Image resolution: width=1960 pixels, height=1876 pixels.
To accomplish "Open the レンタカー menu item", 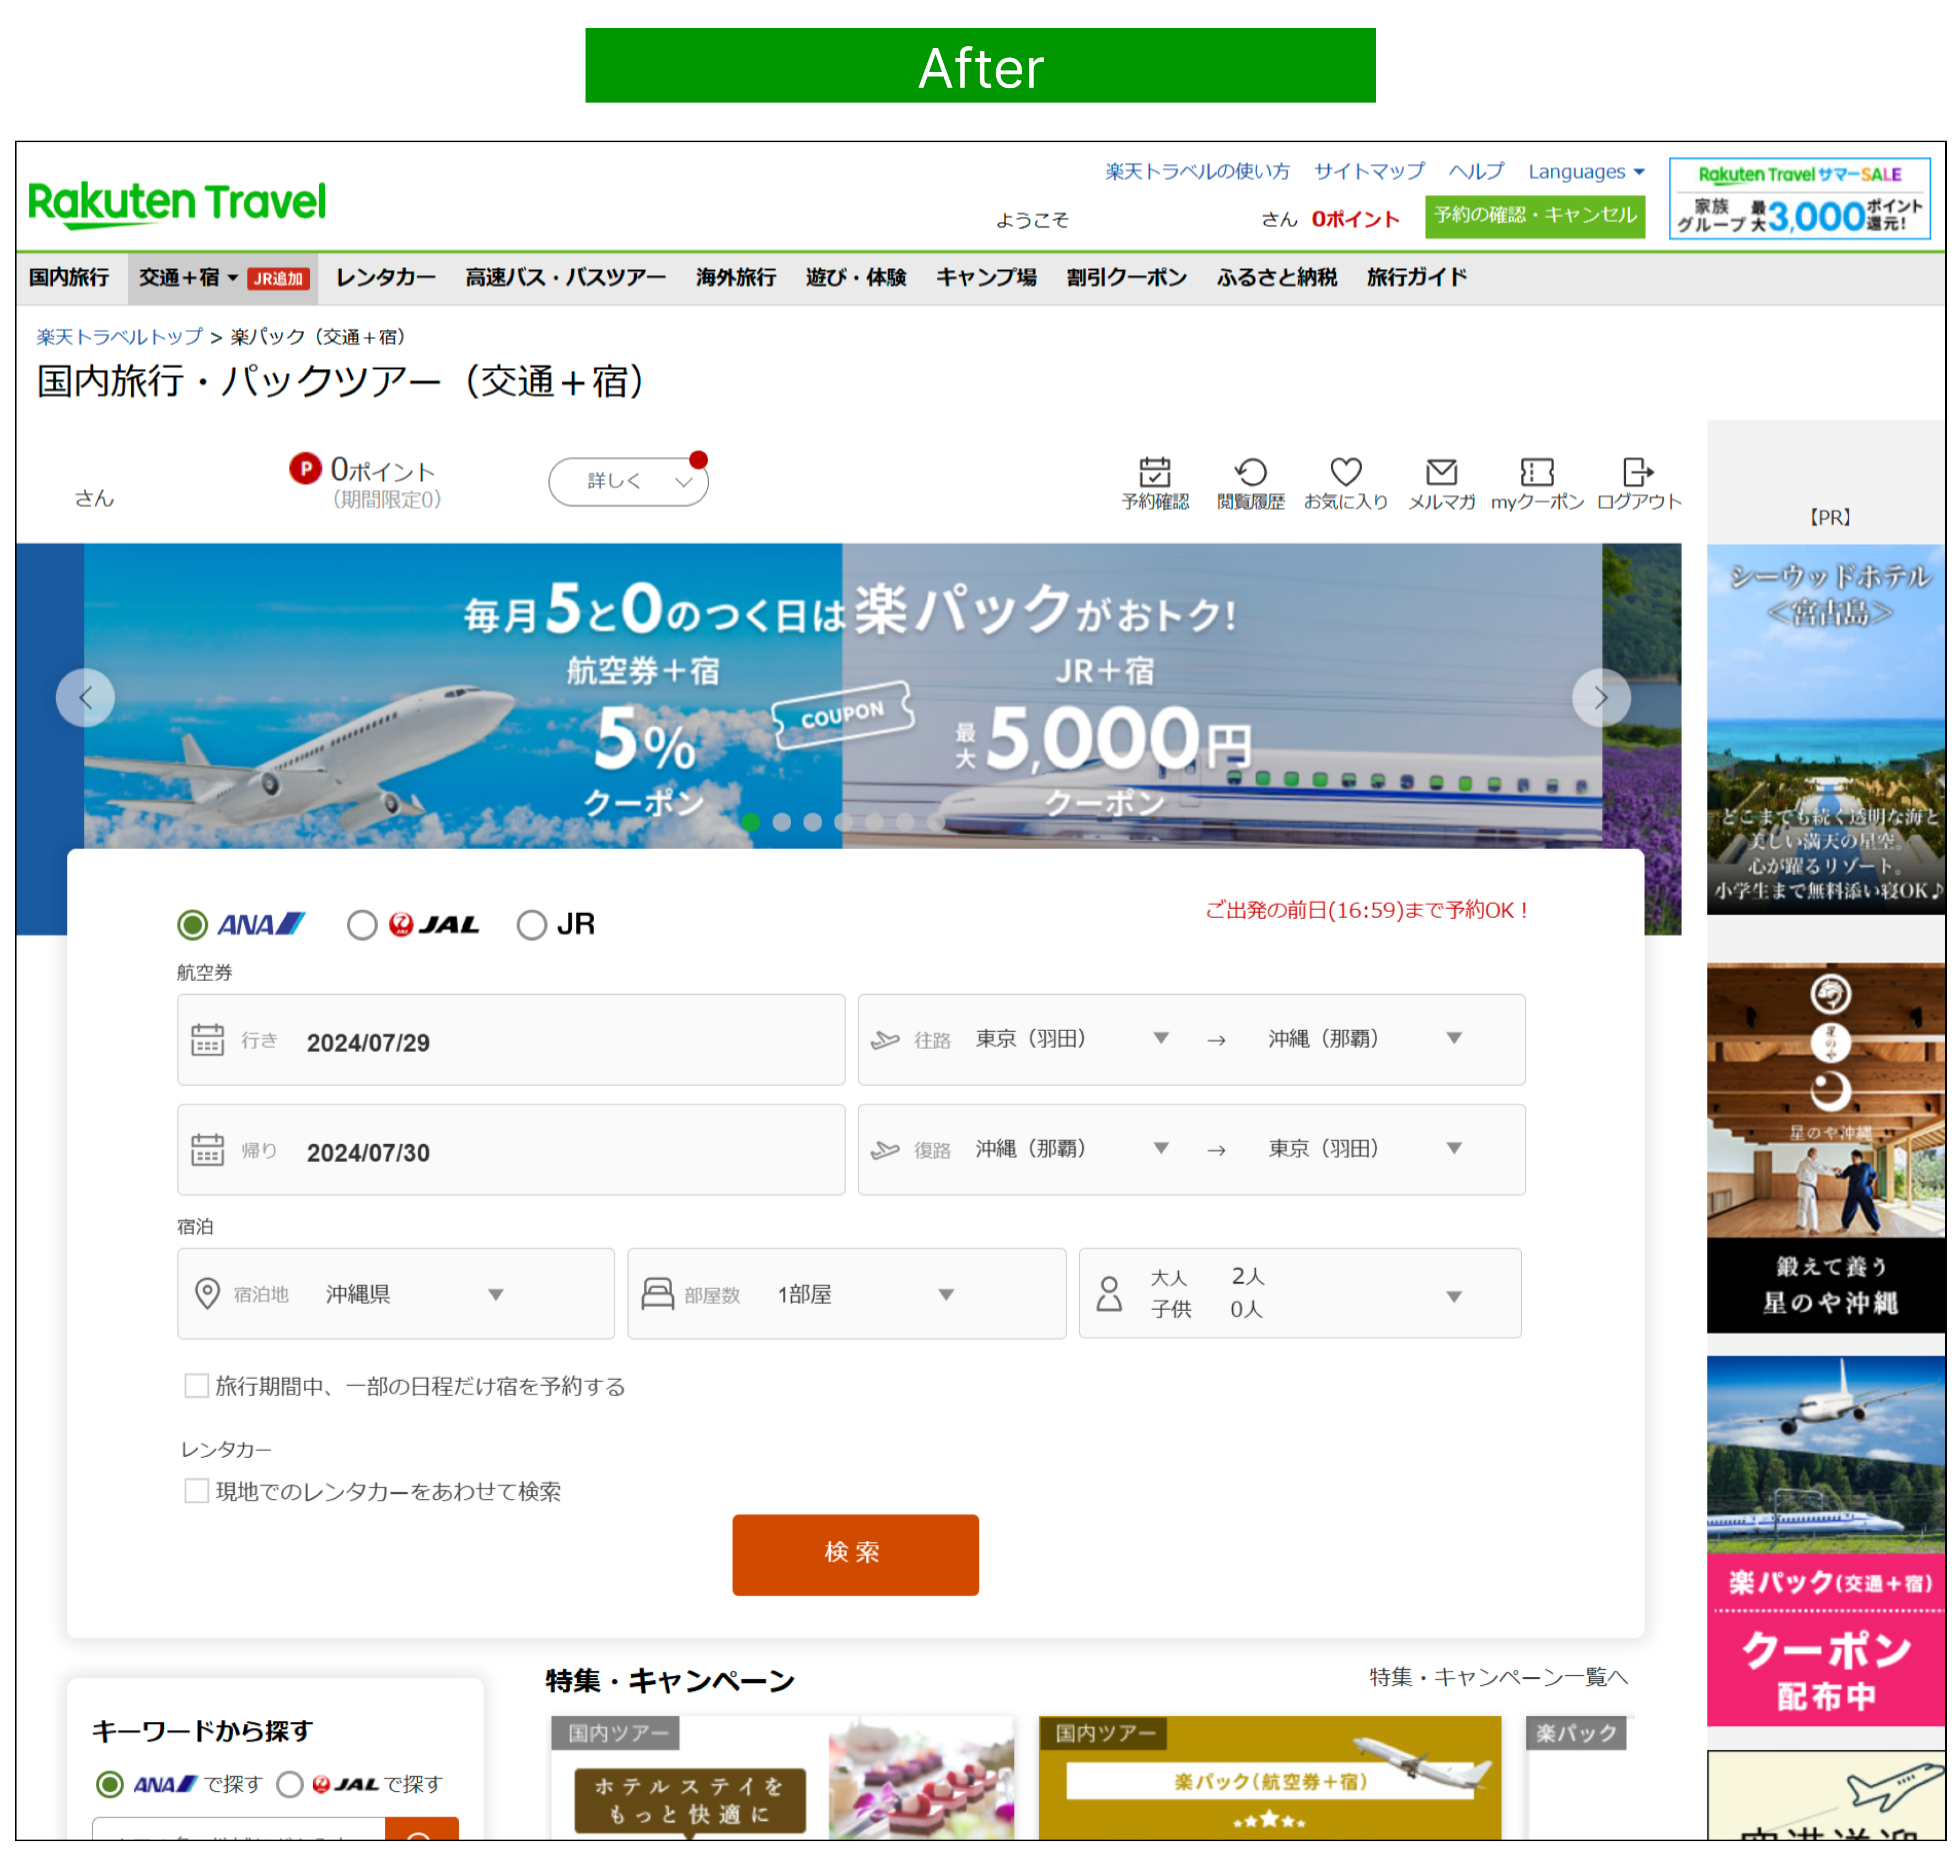I will tap(385, 277).
